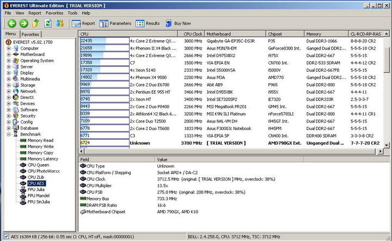The image size is (392, 241).
Task: Click the Software tree icon
Action: 16,110
